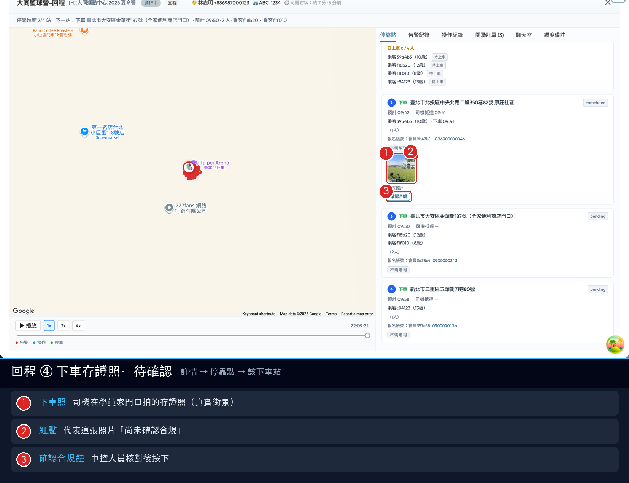Click the 不需陪同 tag on stop 3

pos(398,270)
